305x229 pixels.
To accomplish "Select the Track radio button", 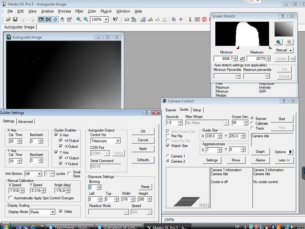I will [252, 128].
